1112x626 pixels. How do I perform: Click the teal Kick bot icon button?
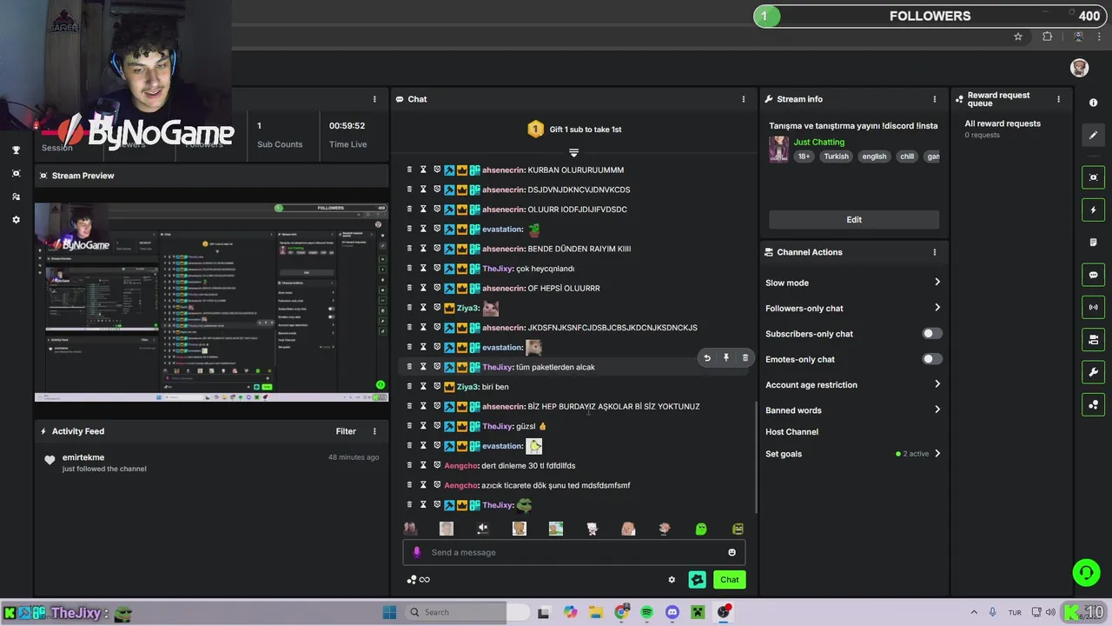pyautogui.click(x=698, y=580)
